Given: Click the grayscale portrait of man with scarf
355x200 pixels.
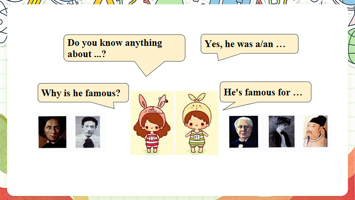Looking at the screenshot, I should point(88,132).
